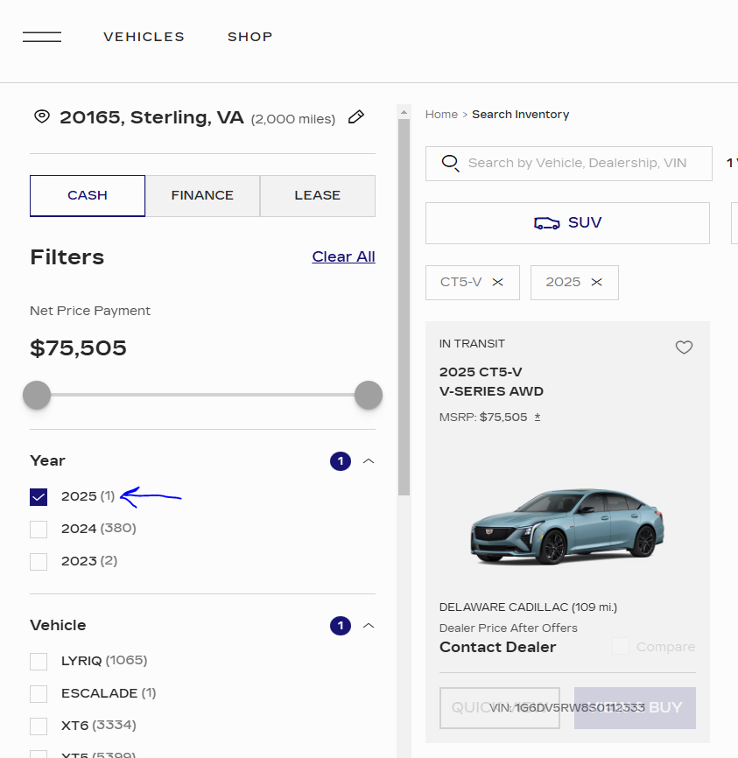Collapse the Year filter section

(x=369, y=461)
